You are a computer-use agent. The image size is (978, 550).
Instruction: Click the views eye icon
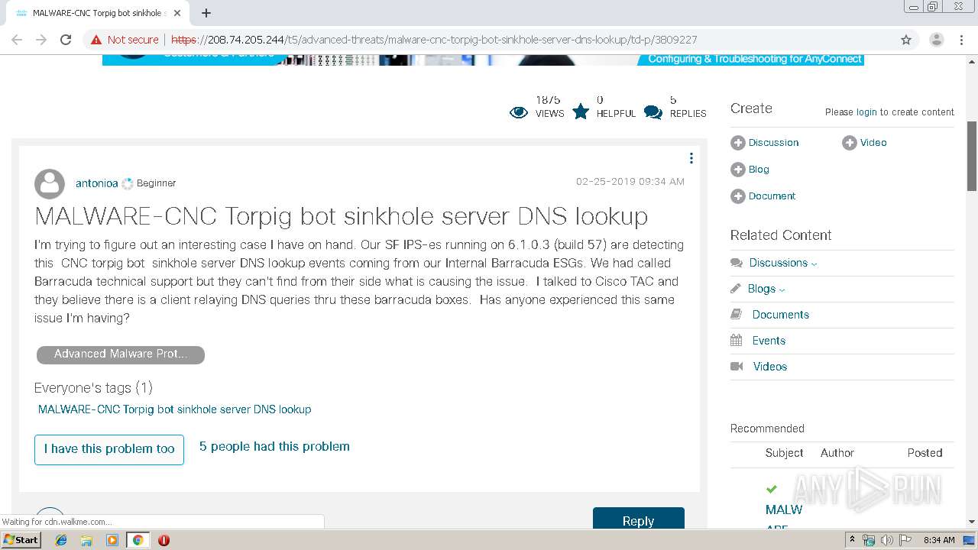[519, 113]
